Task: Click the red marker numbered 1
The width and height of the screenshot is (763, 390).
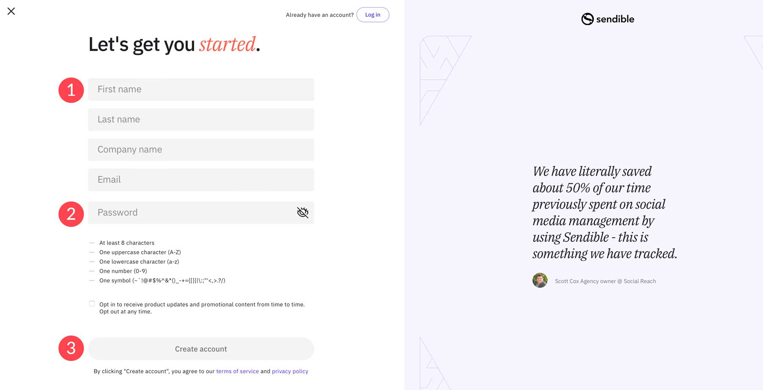Action: tap(71, 89)
